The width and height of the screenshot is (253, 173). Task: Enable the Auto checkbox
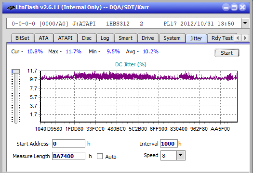click(100, 156)
